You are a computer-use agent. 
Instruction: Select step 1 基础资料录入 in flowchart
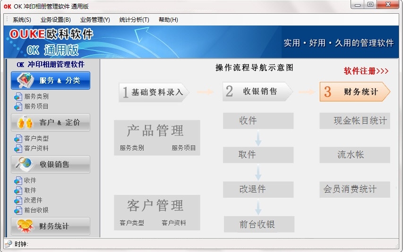click(154, 92)
